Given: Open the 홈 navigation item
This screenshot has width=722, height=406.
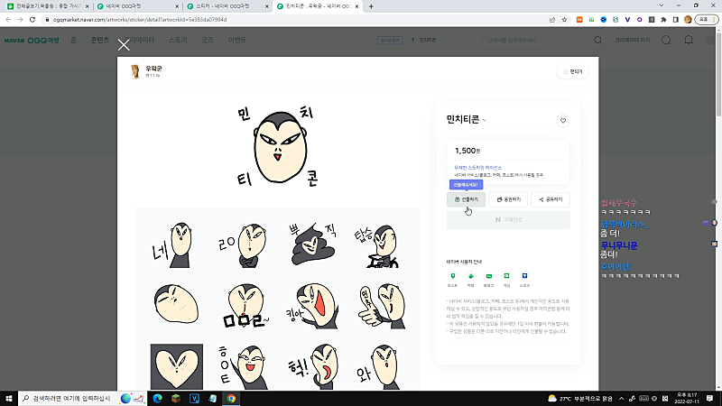Looking at the screenshot, I should point(73,40).
